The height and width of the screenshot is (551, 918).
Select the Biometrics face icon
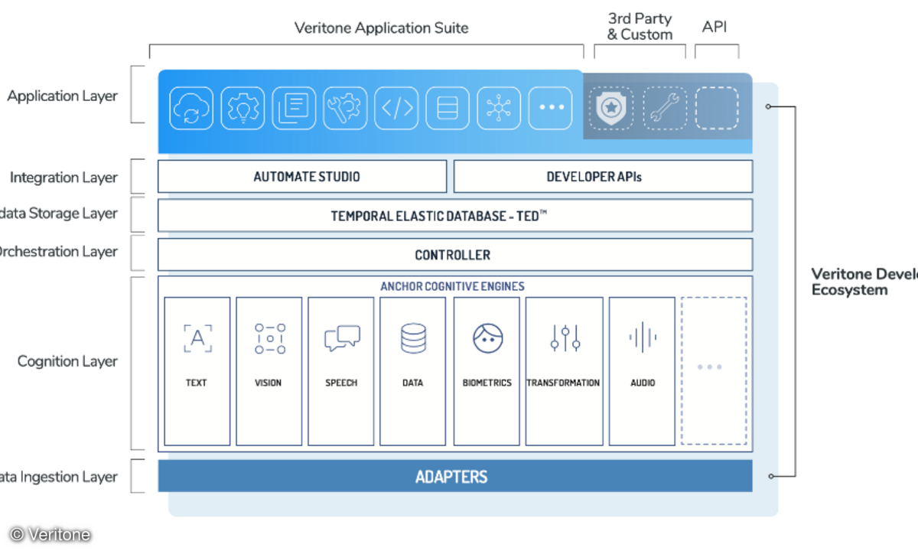(487, 338)
